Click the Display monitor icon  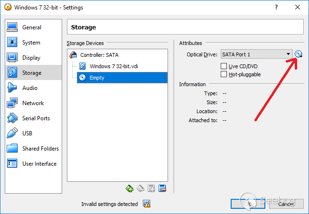[12, 57]
